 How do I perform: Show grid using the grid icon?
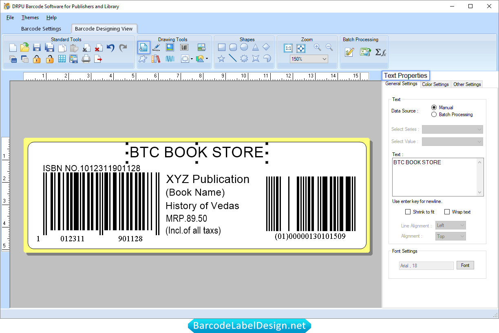(x=62, y=59)
